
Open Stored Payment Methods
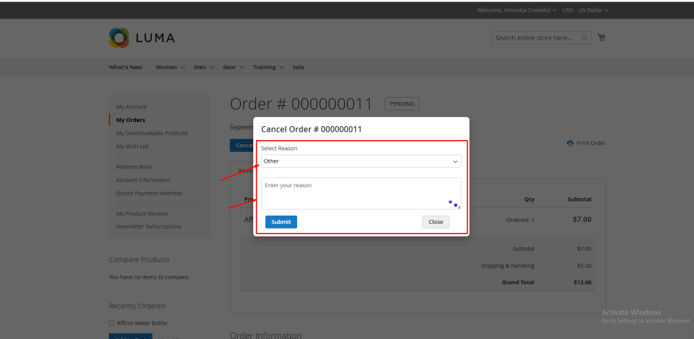149,193
